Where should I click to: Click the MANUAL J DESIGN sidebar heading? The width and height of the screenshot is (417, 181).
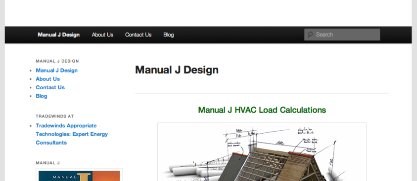click(57, 61)
